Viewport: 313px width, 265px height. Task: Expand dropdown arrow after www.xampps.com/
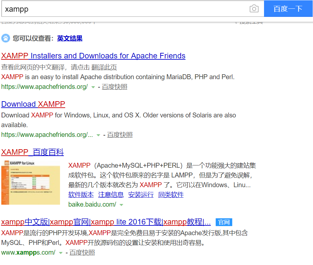pyautogui.click(x=61, y=253)
